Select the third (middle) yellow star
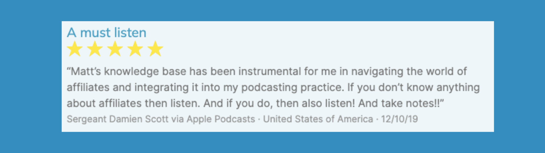 [115, 49]
